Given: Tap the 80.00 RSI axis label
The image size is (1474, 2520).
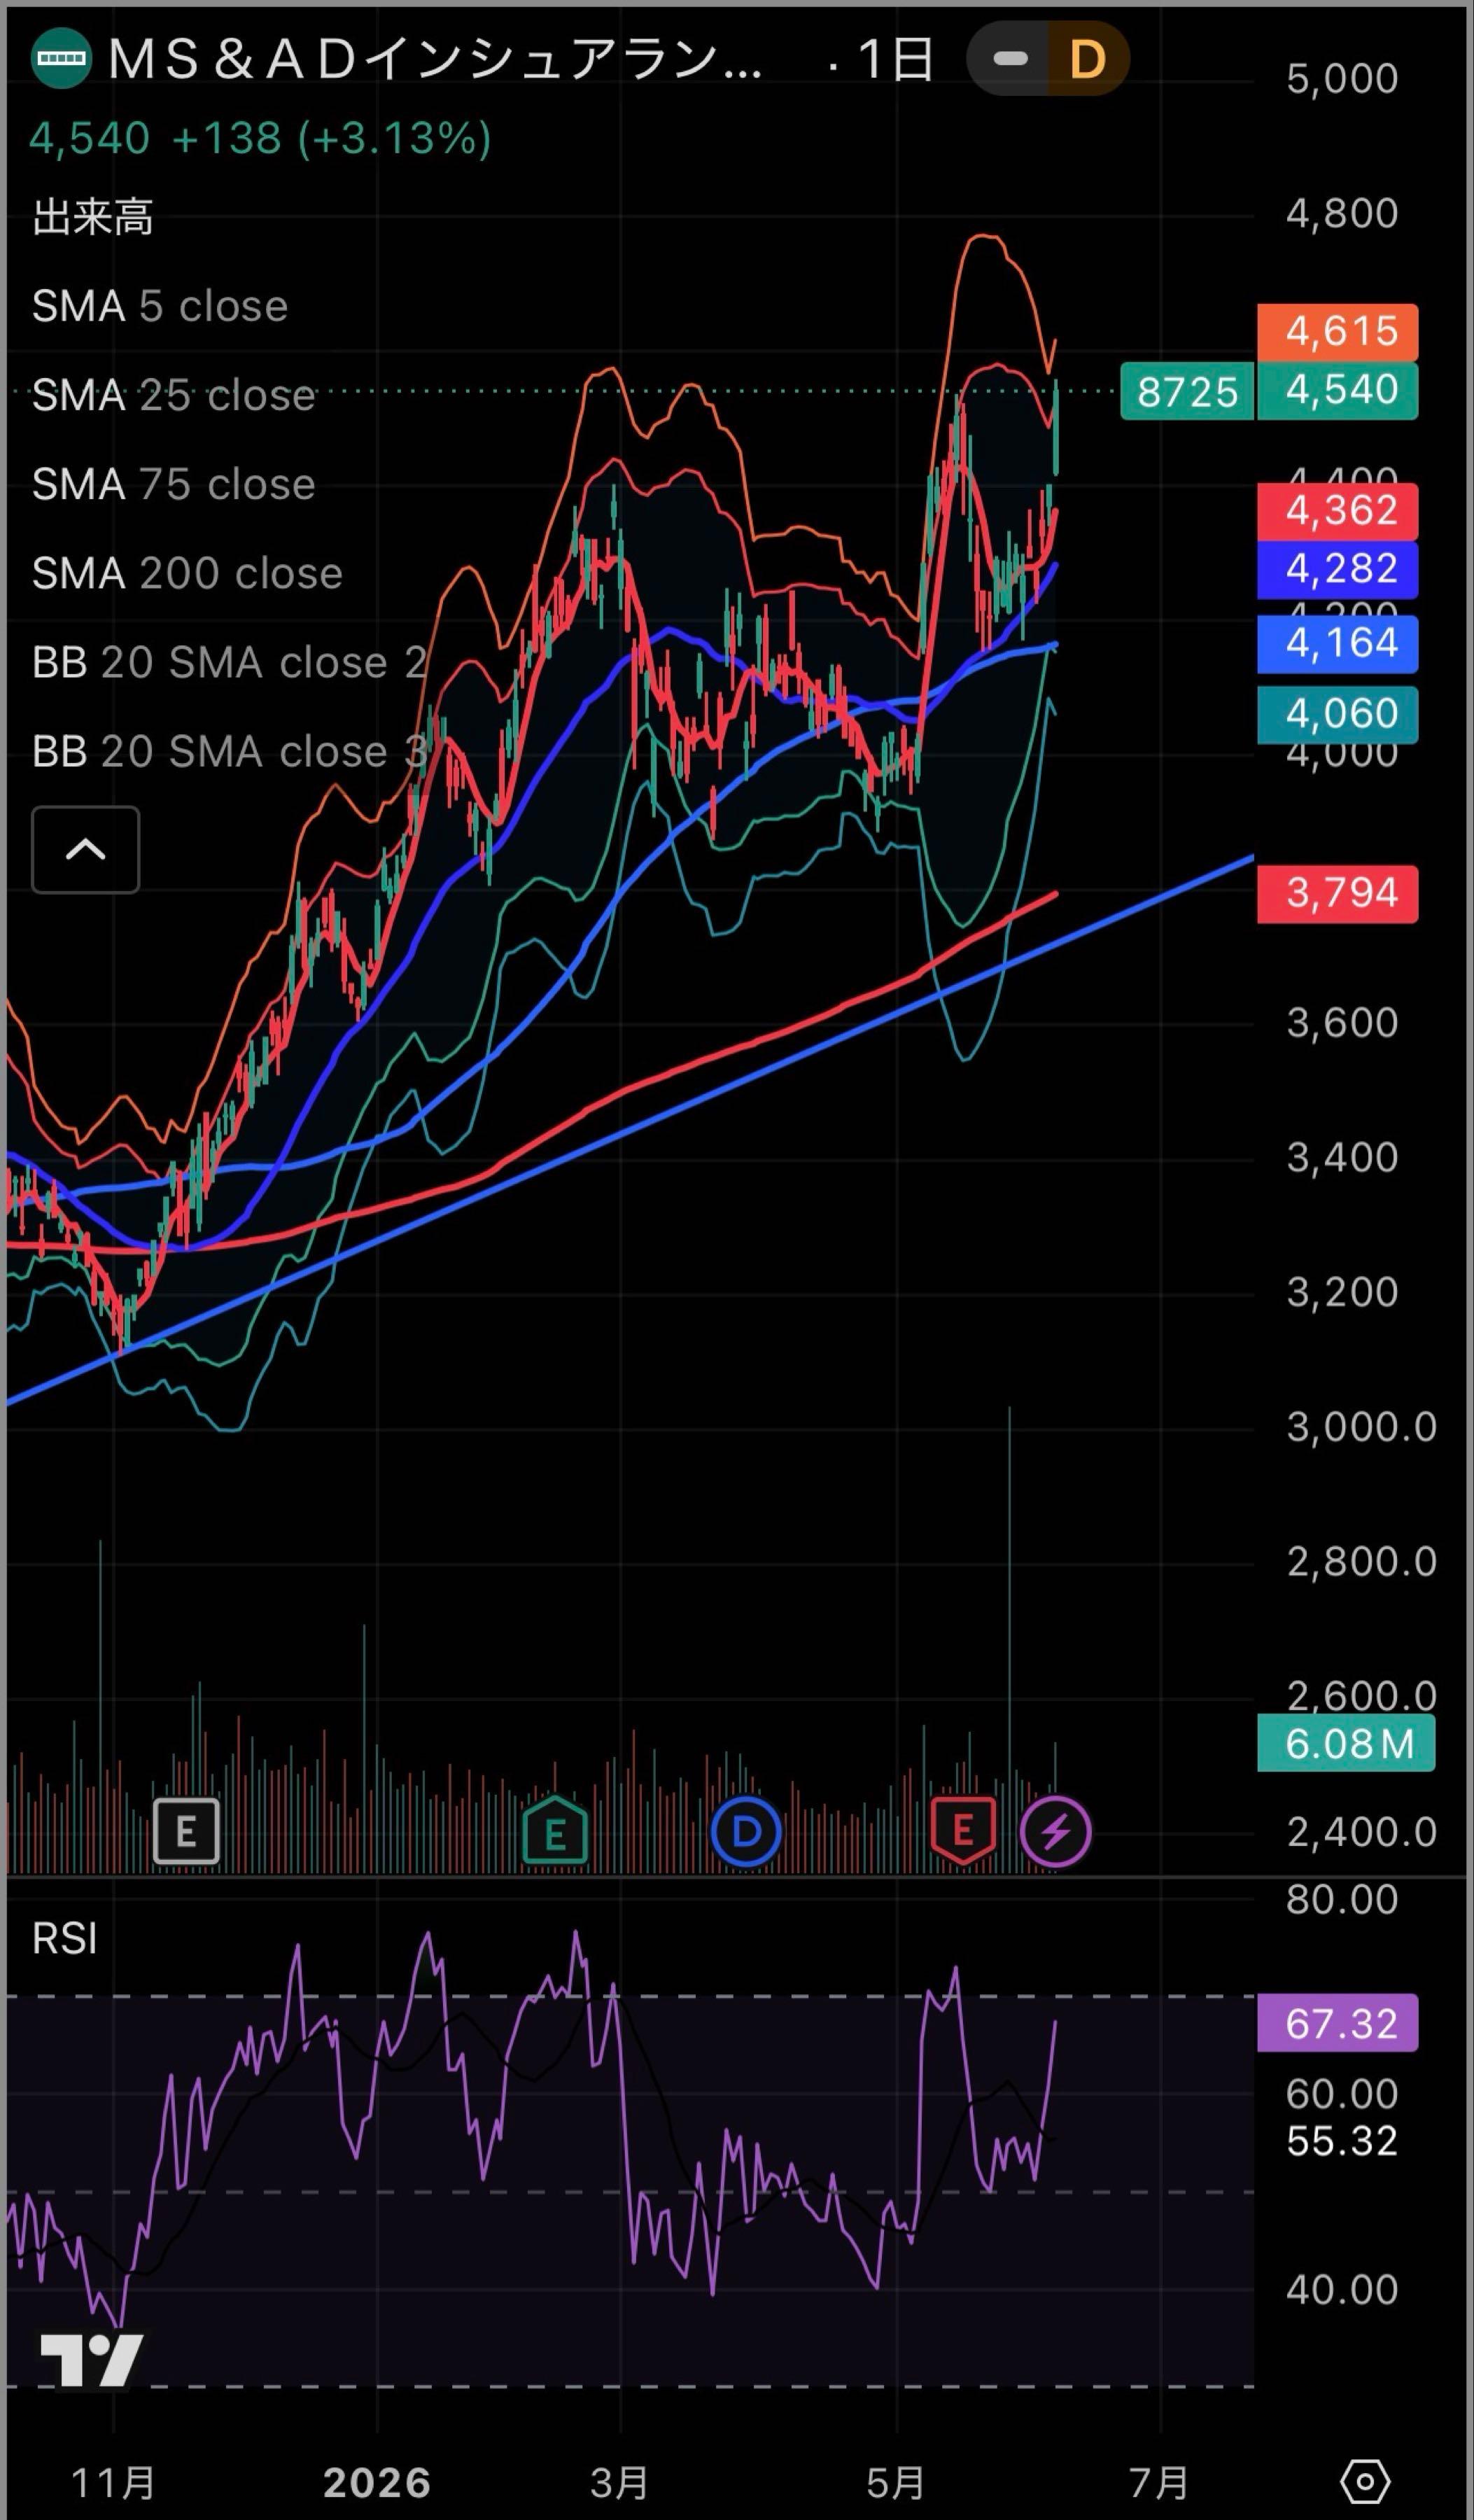Looking at the screenshot, I should (1342, 1899).
